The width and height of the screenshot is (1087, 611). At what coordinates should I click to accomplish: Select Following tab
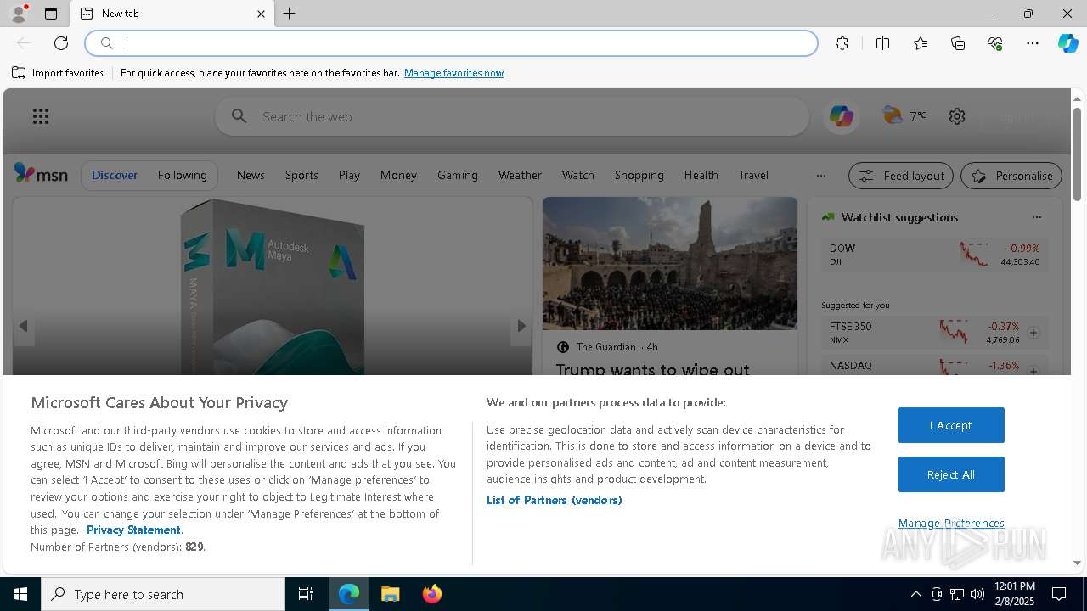(x=182, y=175)
